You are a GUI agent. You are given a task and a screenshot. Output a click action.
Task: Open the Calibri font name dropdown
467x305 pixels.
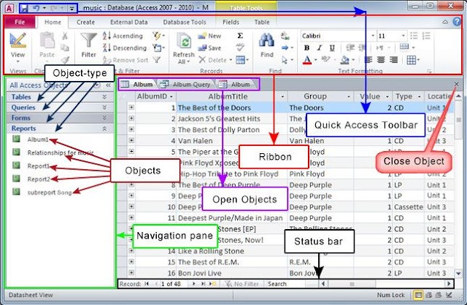tap(336, 35)
